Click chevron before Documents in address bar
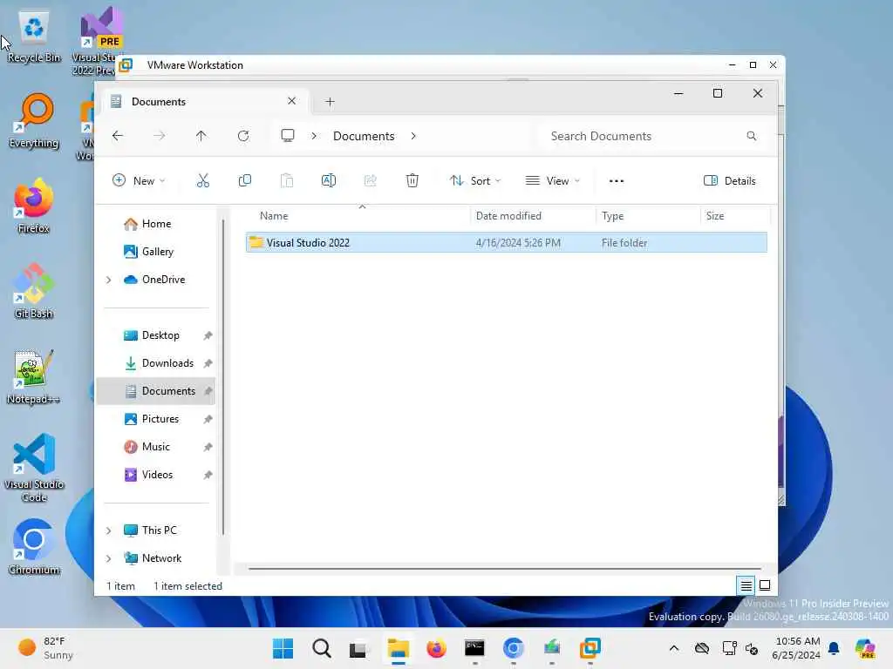The width and height of the screenshot is (893, 669). 314,136
